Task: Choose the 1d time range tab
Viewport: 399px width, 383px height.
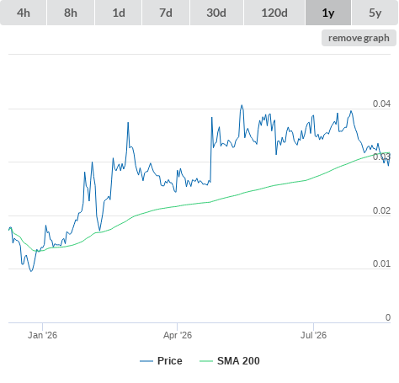Action: coord(119,13)
